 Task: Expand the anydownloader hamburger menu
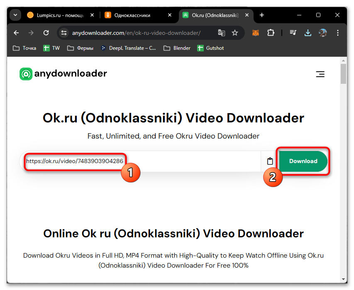(x=320, y=74)
